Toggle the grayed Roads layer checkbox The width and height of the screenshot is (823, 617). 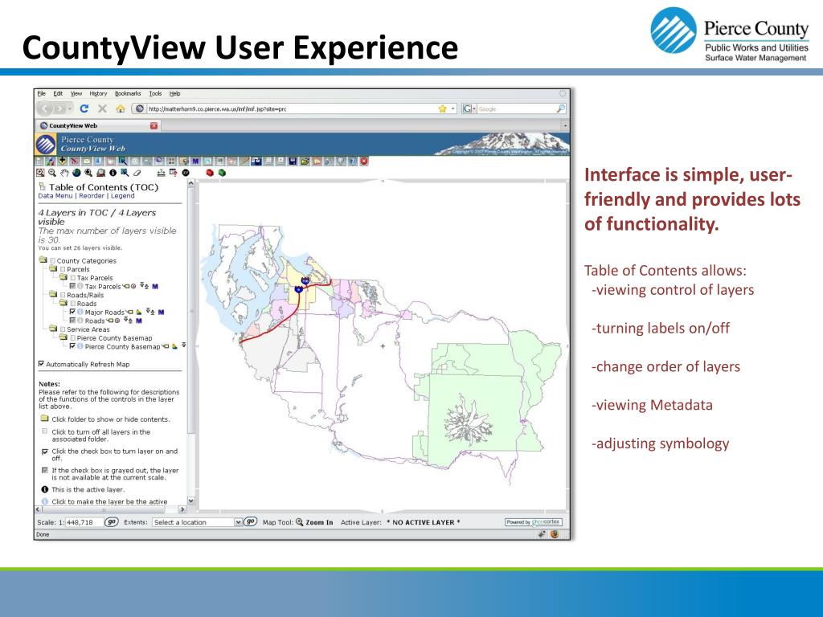pyautogui.click(x=72, y=321)
